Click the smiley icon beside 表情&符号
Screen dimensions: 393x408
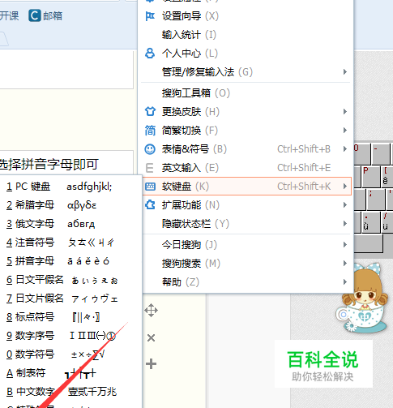(150, 149)
